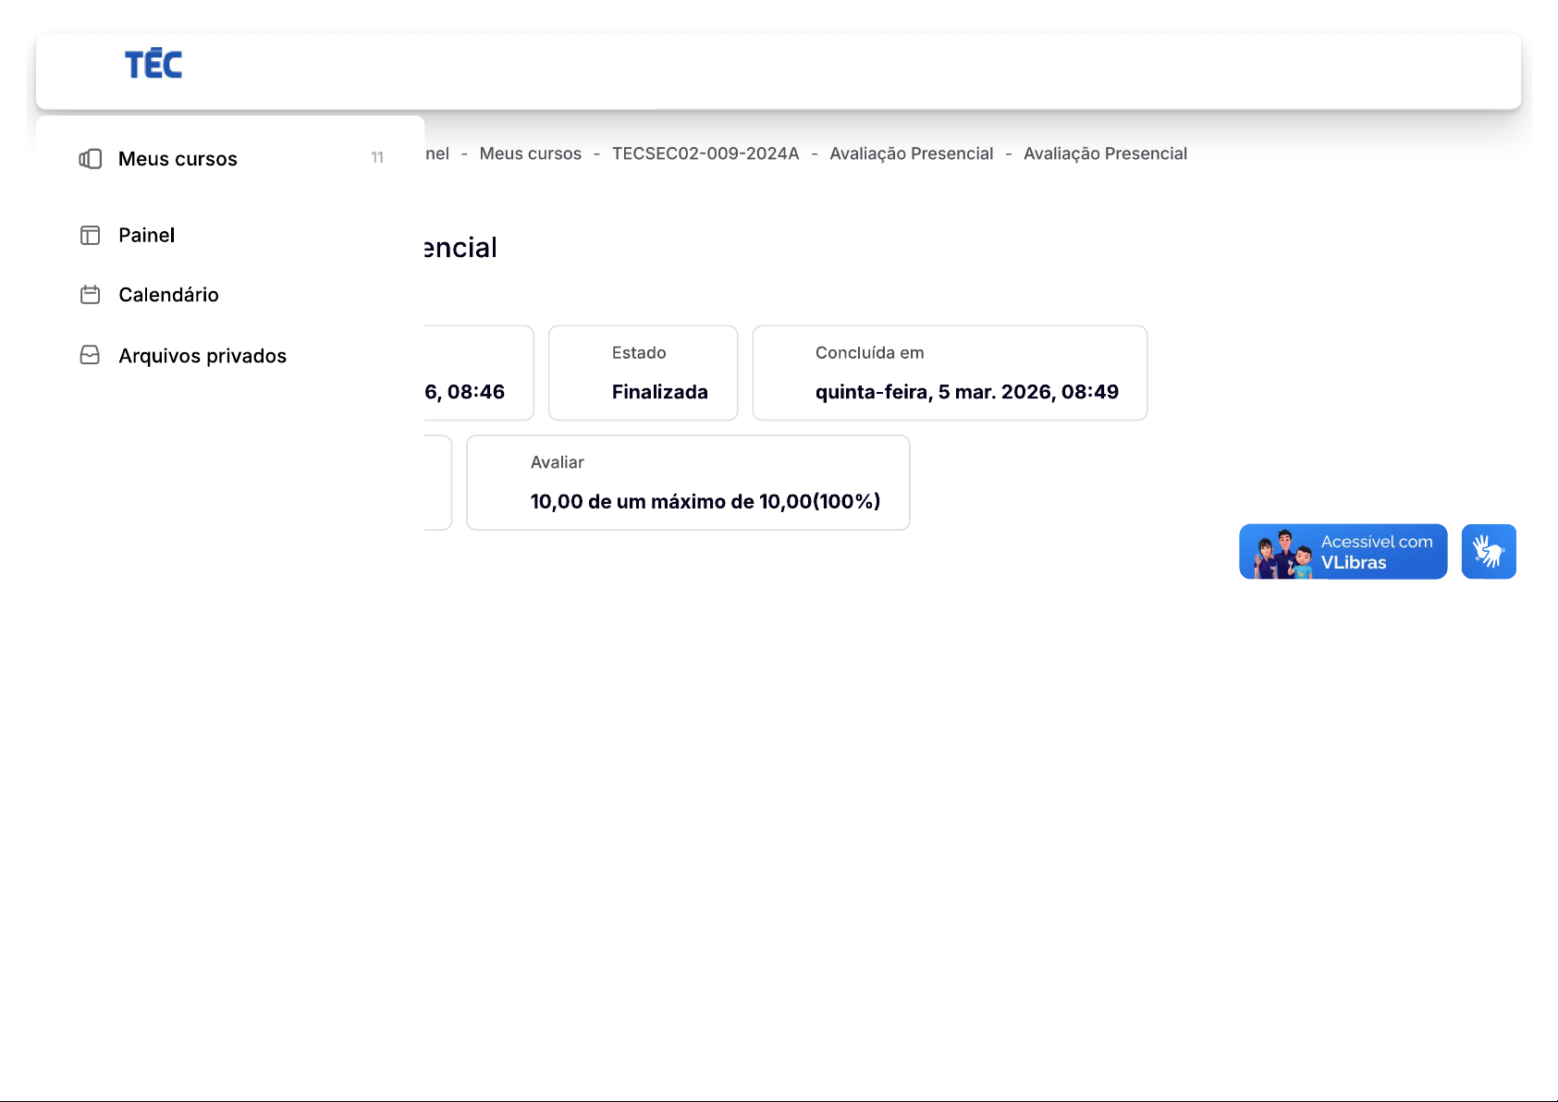Click the VLibras avatar characters image
Screen dimensions: 1558x1102
click(1283, 554)
